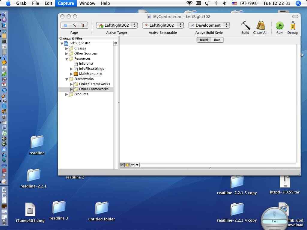Screen dimensions: 307x230
Task: Expand the Classes group
Action: [x=67, y=48]
